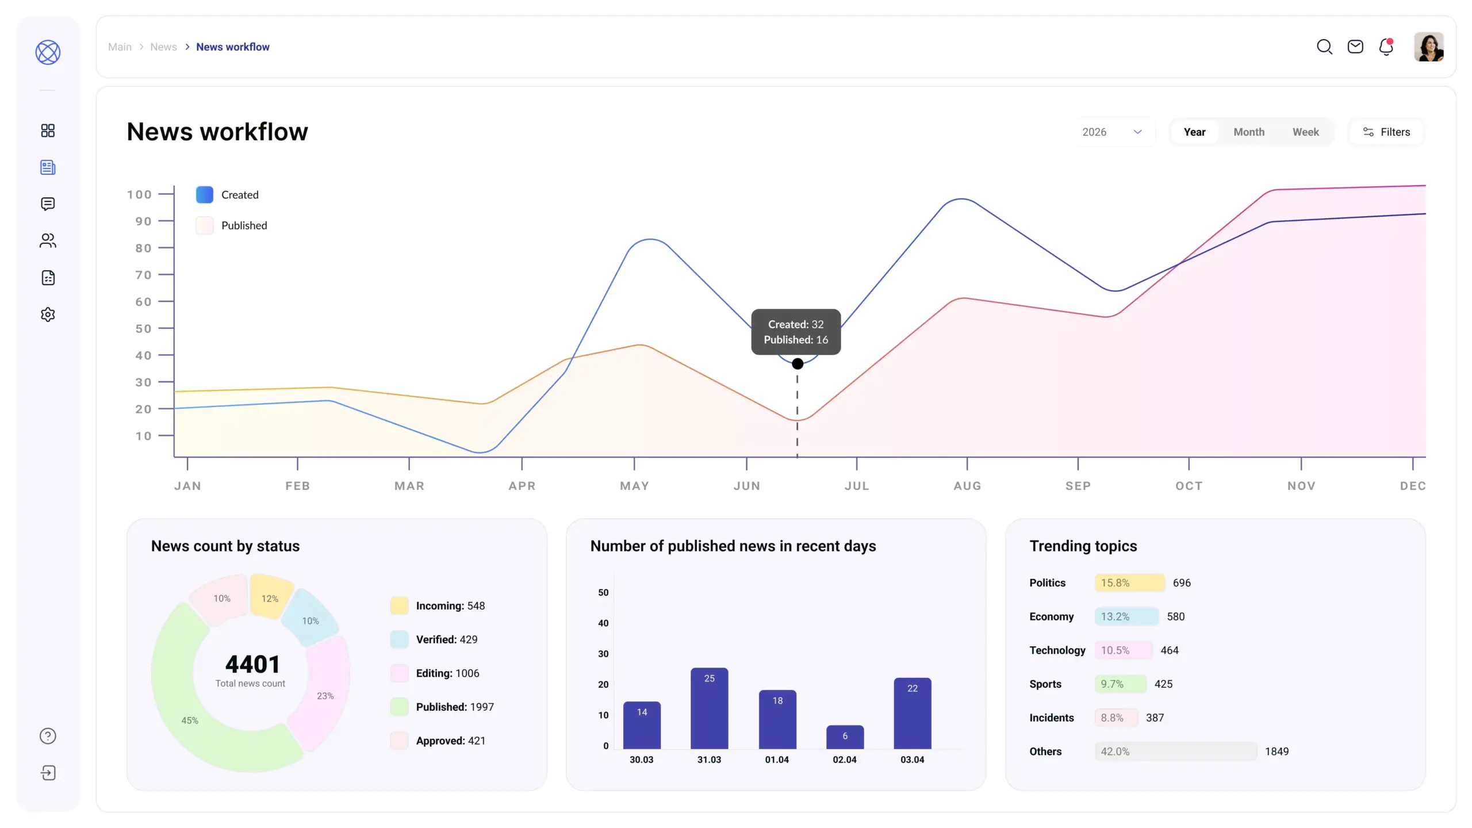
Task: Open the reports document icon in sidebar
Action: (48, 277)
